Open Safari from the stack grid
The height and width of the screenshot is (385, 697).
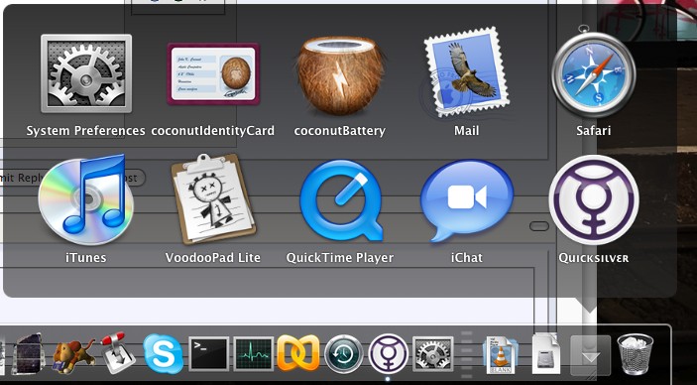tap(594, 72)
